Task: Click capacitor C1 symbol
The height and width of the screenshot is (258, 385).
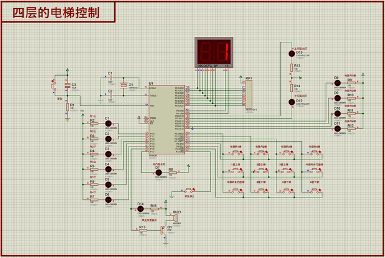Action: (110, 78)
